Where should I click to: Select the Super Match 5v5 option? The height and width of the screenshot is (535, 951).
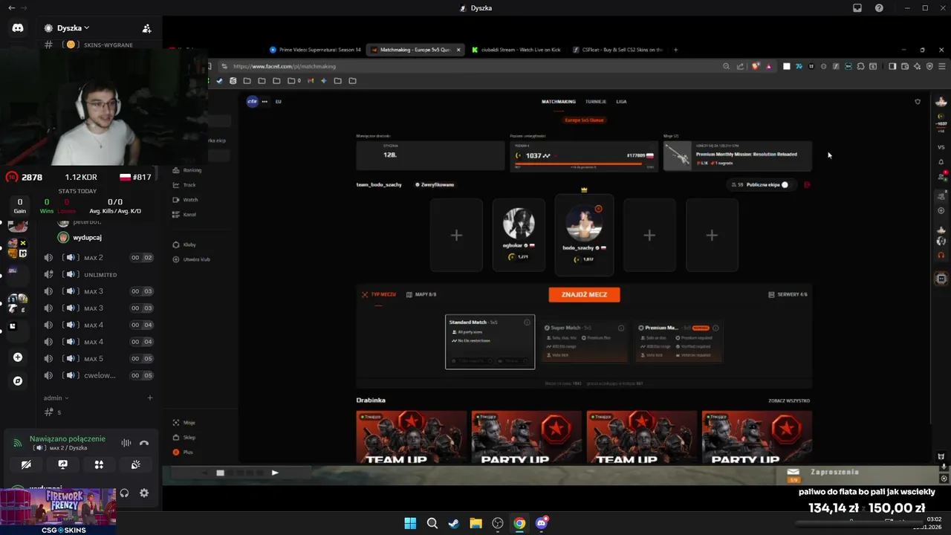584,342
